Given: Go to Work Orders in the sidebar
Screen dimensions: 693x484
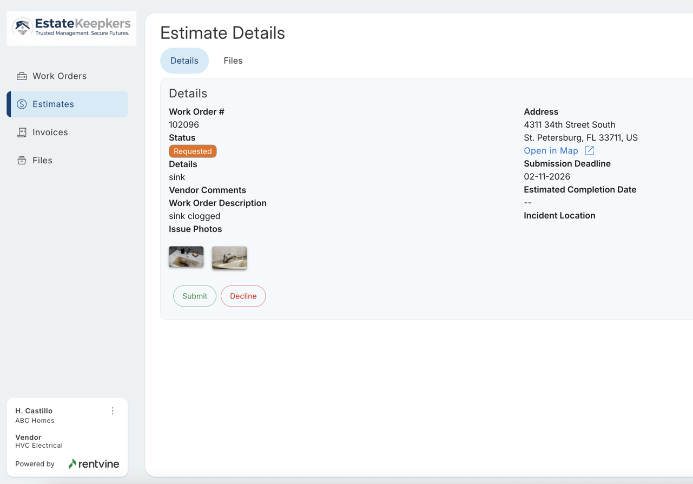Looking at the screenshot, I should pos(60,76).
